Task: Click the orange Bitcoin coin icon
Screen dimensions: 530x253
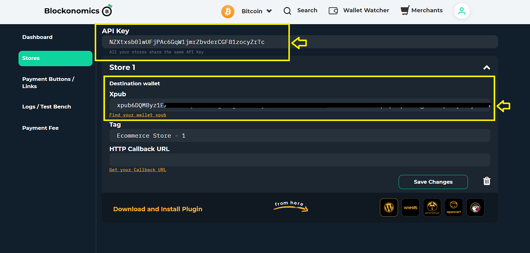Action: [228, 12]
